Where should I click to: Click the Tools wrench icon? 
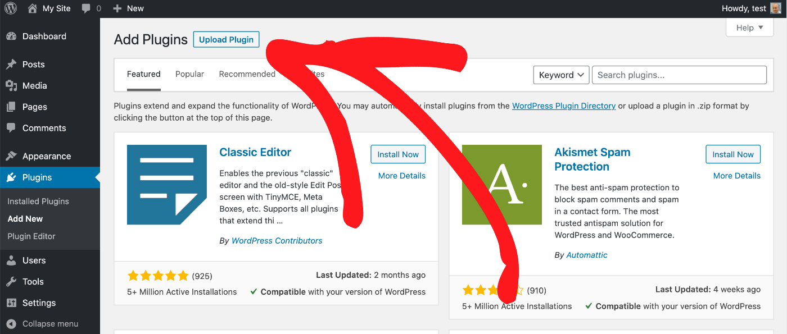[x=11, y=282]
